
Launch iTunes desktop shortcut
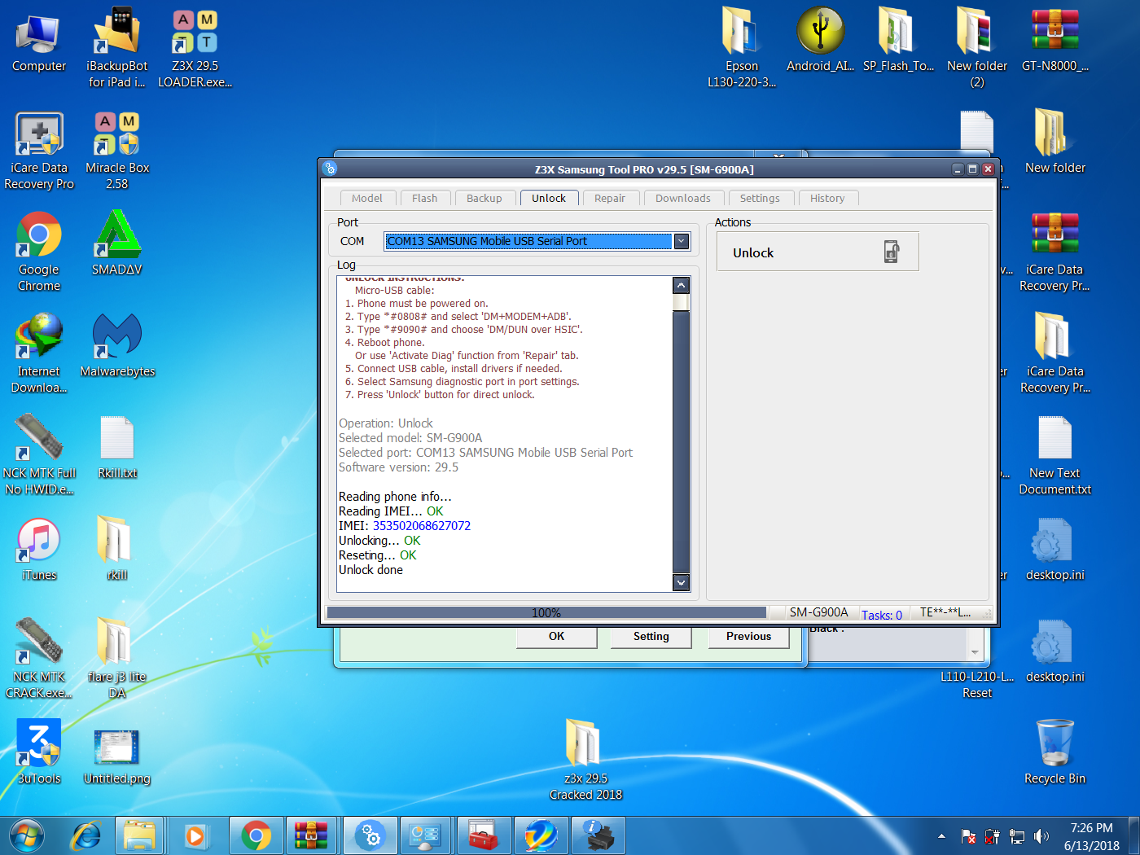pos(39,550)
